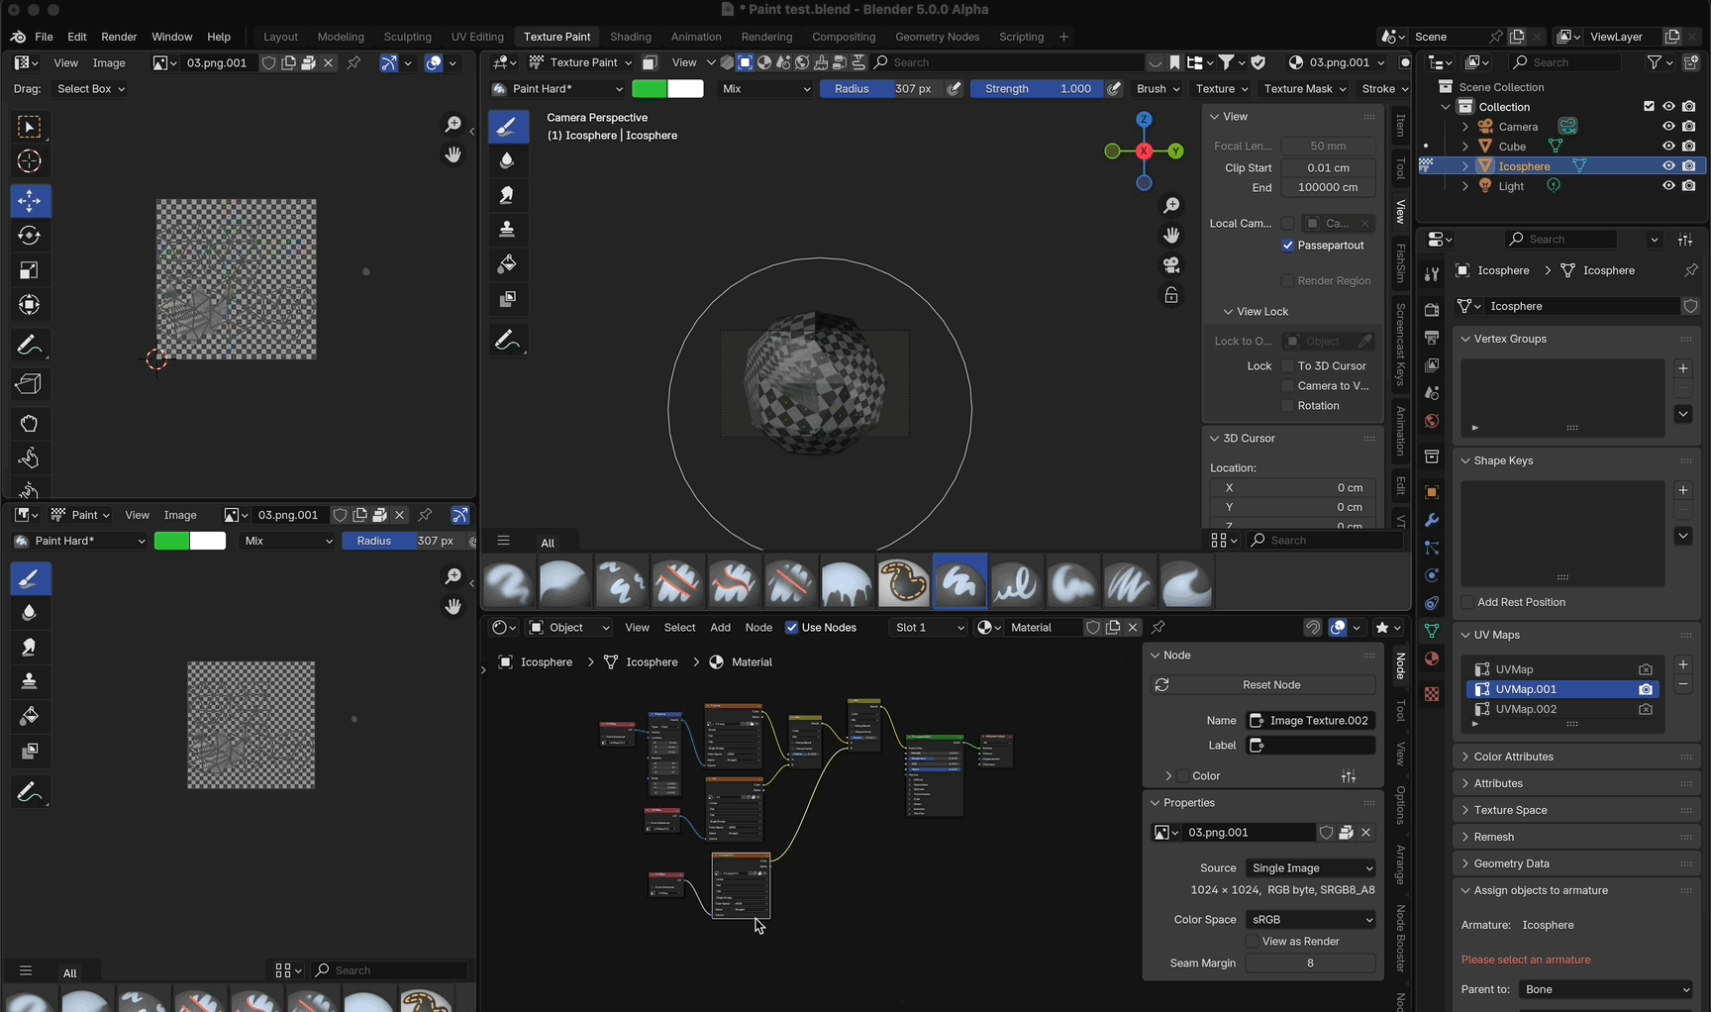
Task: Toggle Use Nodes checkbox
Action: click(x=792, y=628)
